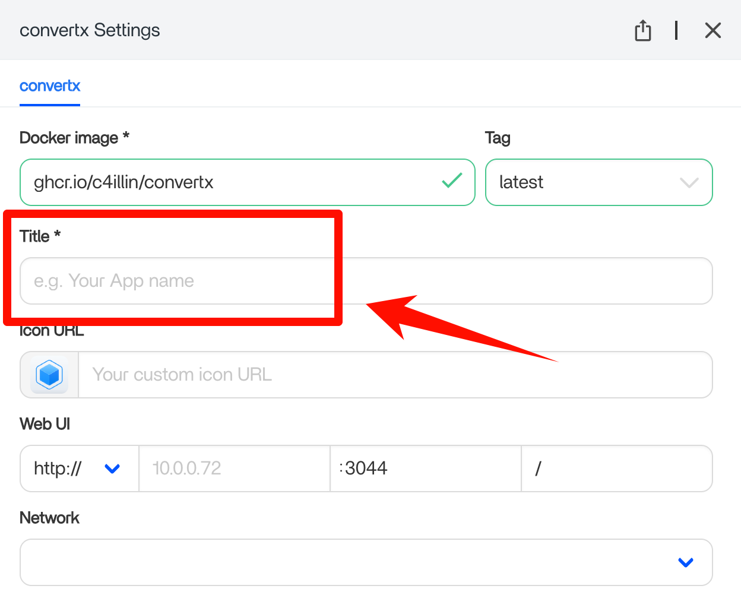The height and width of the screenshot is (595, 741).
Task: Click the Web UI host address field
Action: click(234, 469)
